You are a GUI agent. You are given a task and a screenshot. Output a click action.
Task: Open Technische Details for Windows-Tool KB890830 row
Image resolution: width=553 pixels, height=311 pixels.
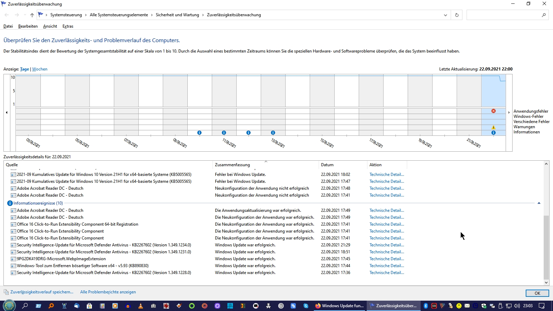point(387,266)
